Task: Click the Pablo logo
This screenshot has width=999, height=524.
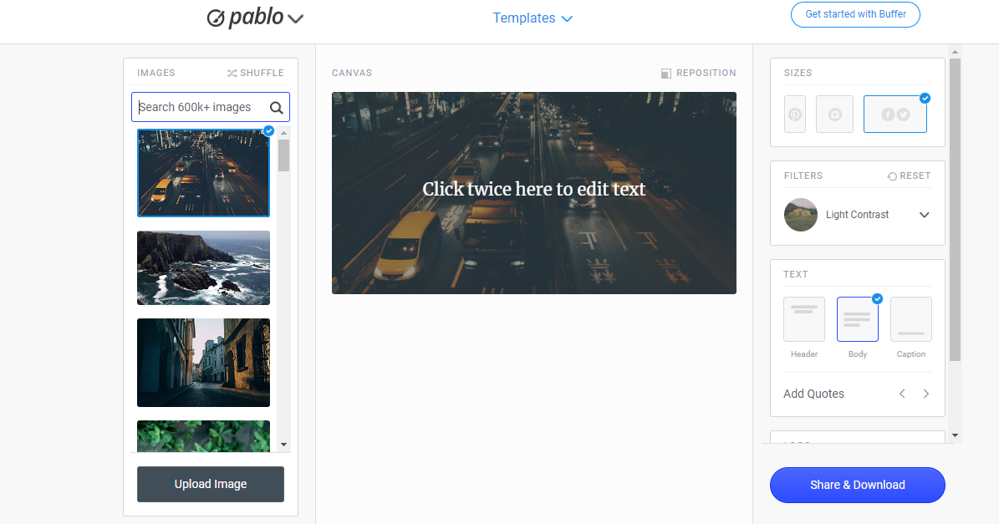Action: click(x=247, y=18)
